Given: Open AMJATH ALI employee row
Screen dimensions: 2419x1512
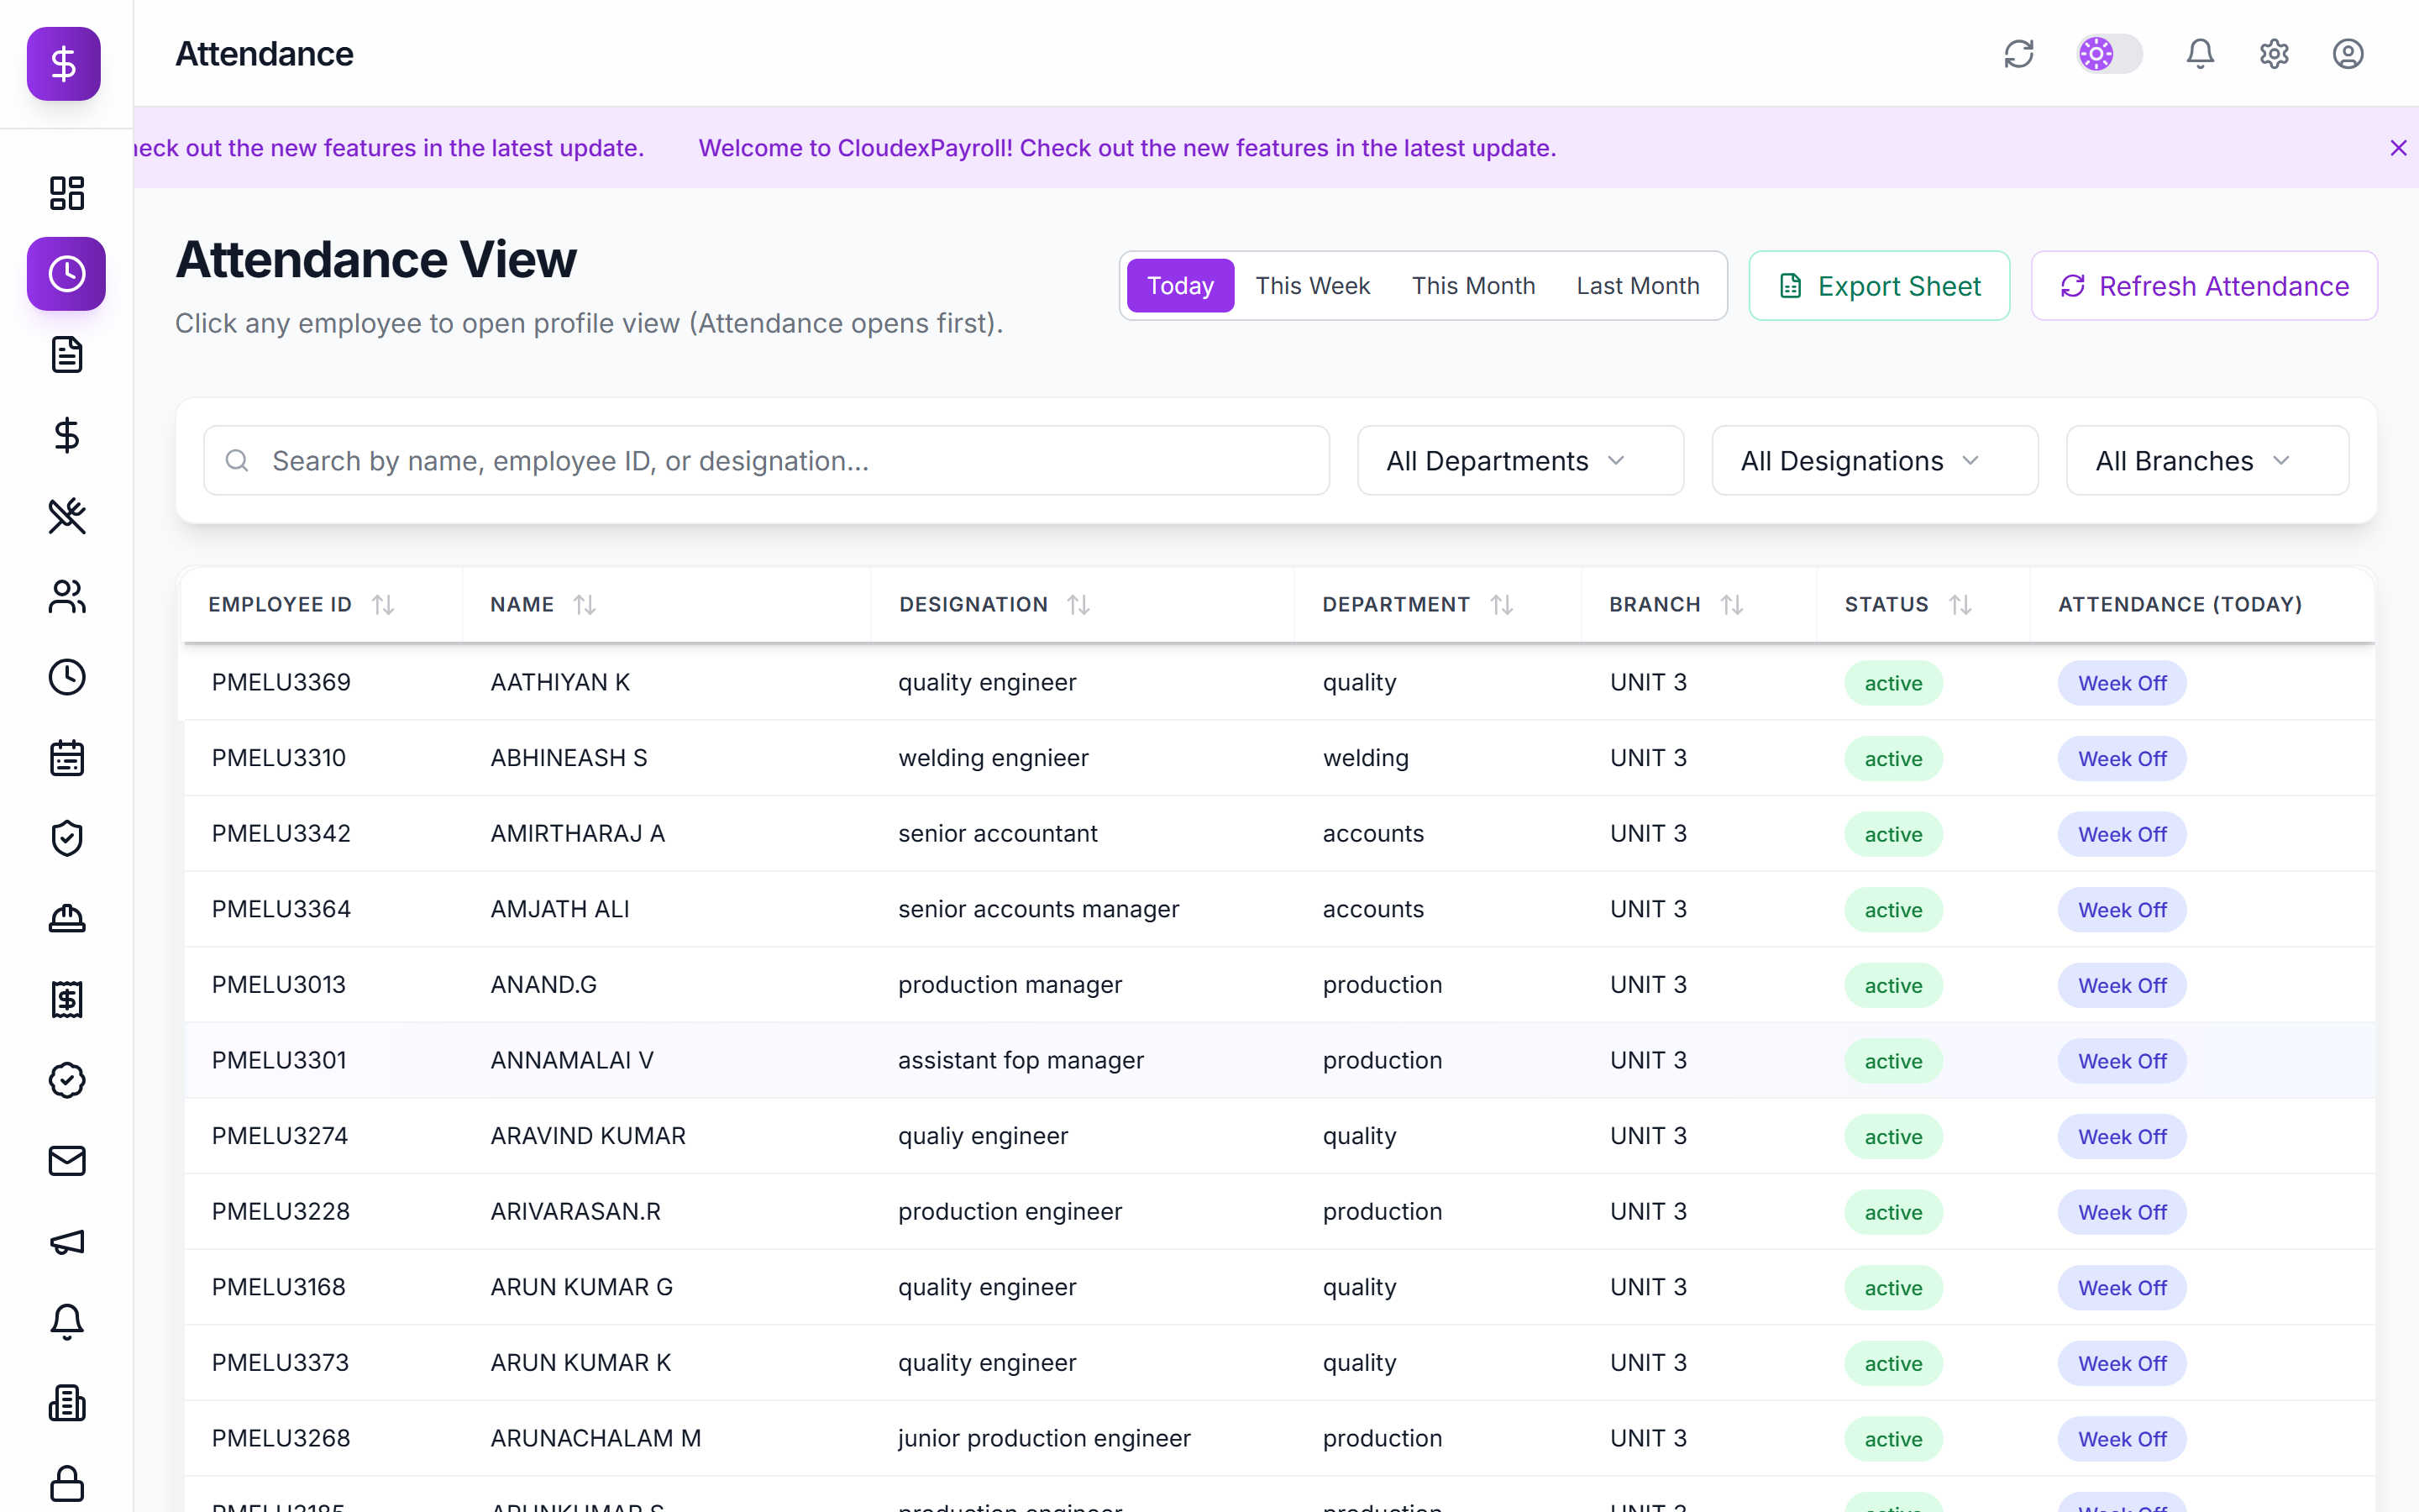Looking at the screenshot, I should [1278, 909].
